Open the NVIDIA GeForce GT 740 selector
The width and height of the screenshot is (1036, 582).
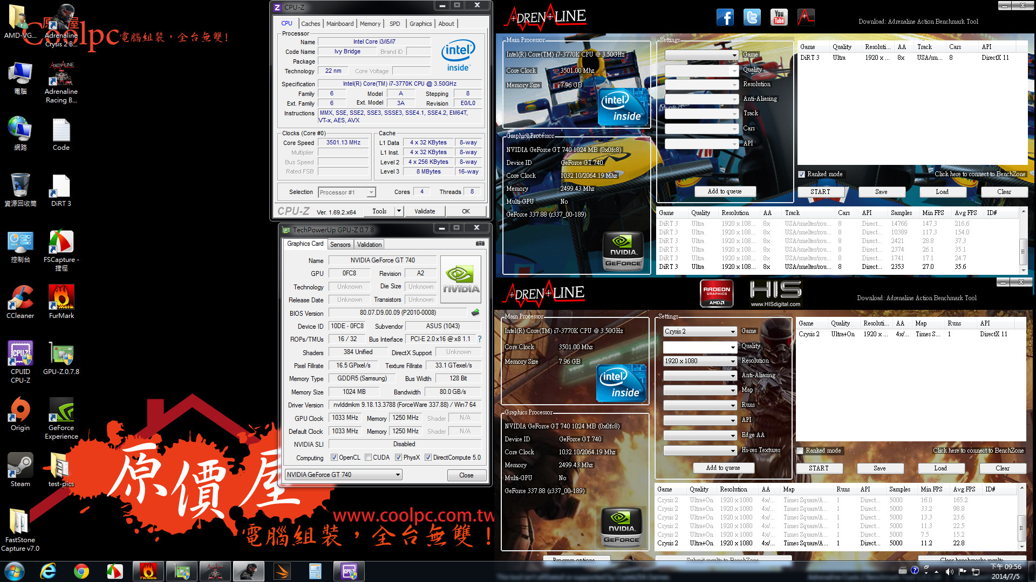(344, 475)
